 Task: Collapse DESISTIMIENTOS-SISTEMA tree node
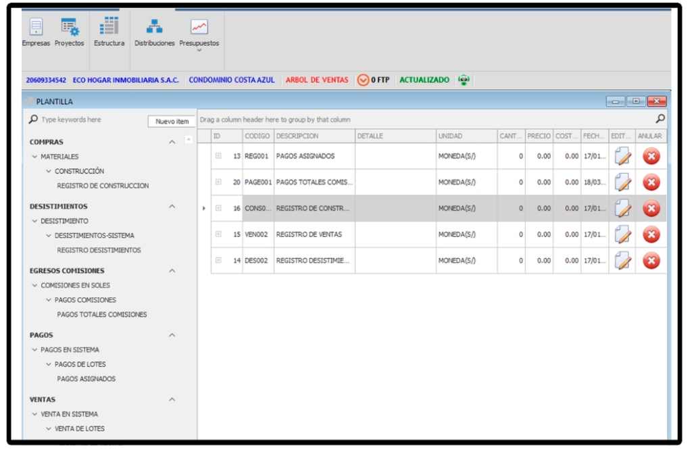pyautogui.click(x=49, y=236)
